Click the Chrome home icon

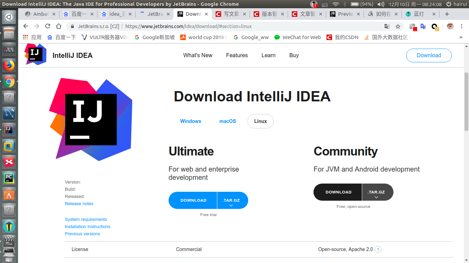click(x=59, y=26)
